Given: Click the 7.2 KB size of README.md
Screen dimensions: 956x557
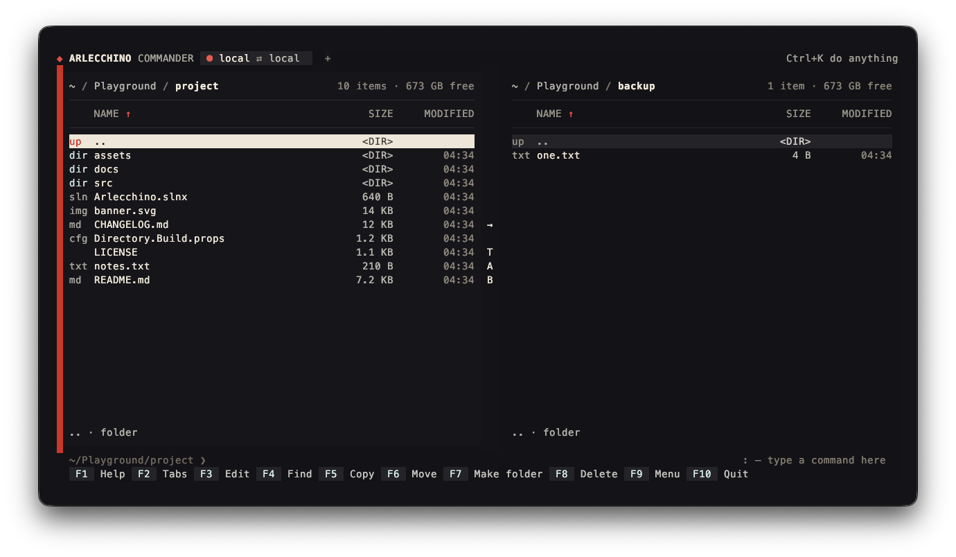Looking at the screenshot, I should pyautogui.click(x=374, y=280).
